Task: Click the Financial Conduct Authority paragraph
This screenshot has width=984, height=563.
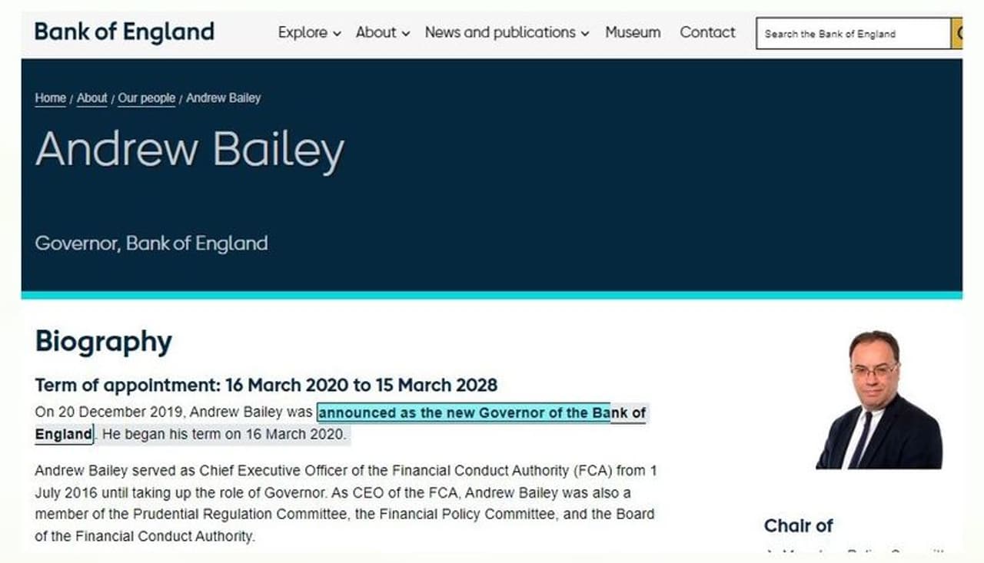Action: [x=345, y=503]
